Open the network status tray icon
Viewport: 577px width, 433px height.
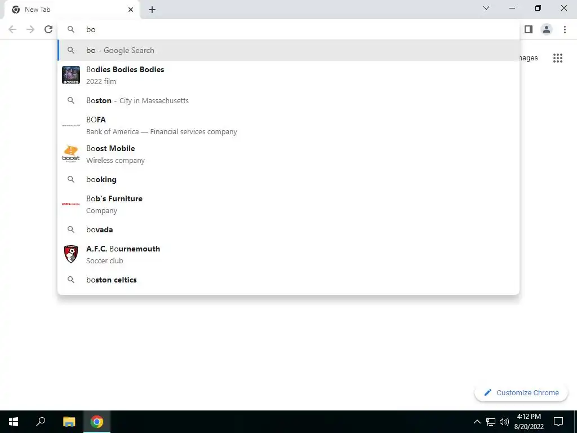click(491, 422)
